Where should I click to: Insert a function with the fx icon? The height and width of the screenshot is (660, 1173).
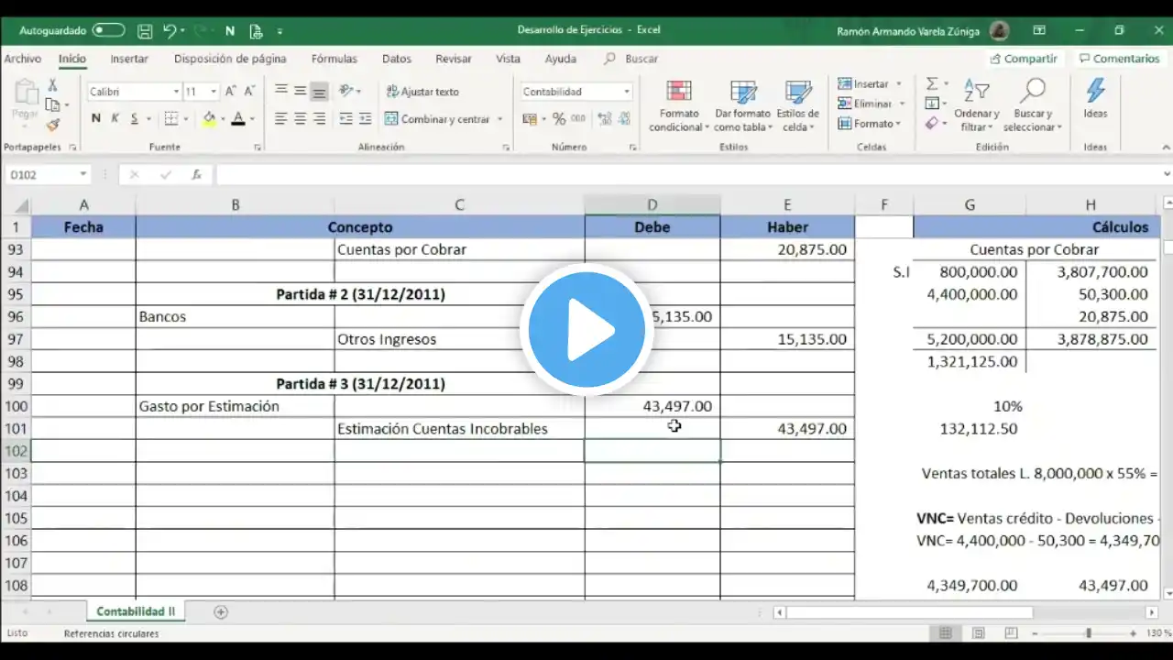pos(196,174)
